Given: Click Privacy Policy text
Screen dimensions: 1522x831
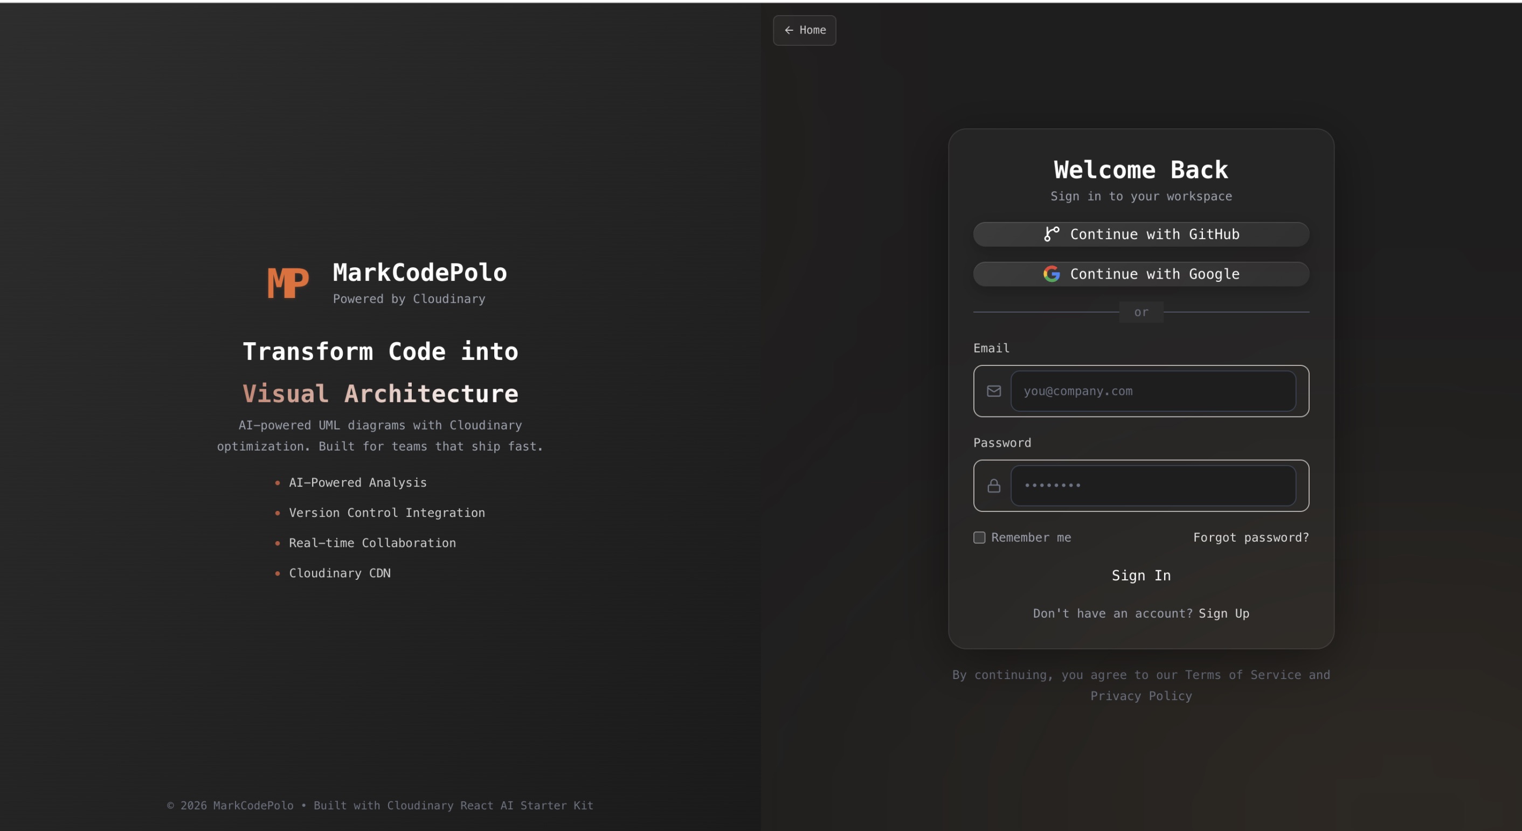Looking at the screenshot, I should click(1140, 696).
